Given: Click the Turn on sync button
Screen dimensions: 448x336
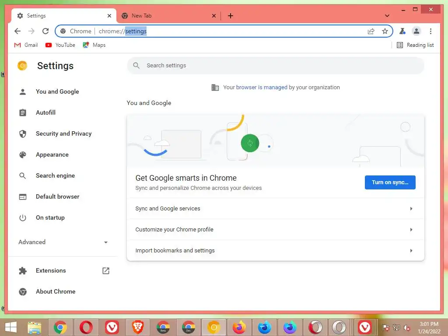Looking at the screenshot, I should (x=390, y=182).
